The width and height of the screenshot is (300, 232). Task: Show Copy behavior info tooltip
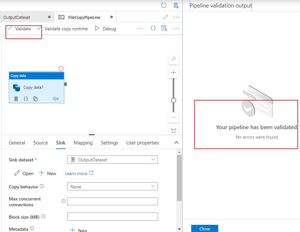42,186
